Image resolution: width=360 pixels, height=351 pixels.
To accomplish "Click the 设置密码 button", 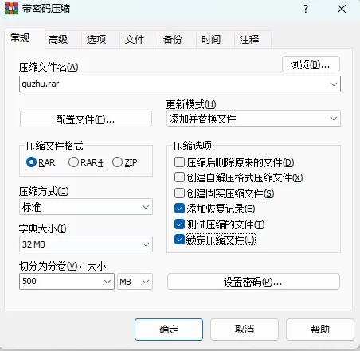I will click(x=253, y=282).
